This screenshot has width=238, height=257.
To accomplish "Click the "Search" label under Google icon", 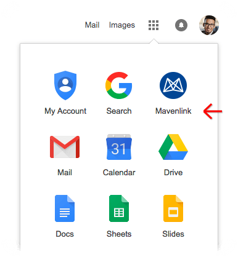I will (x=119, y=111).
